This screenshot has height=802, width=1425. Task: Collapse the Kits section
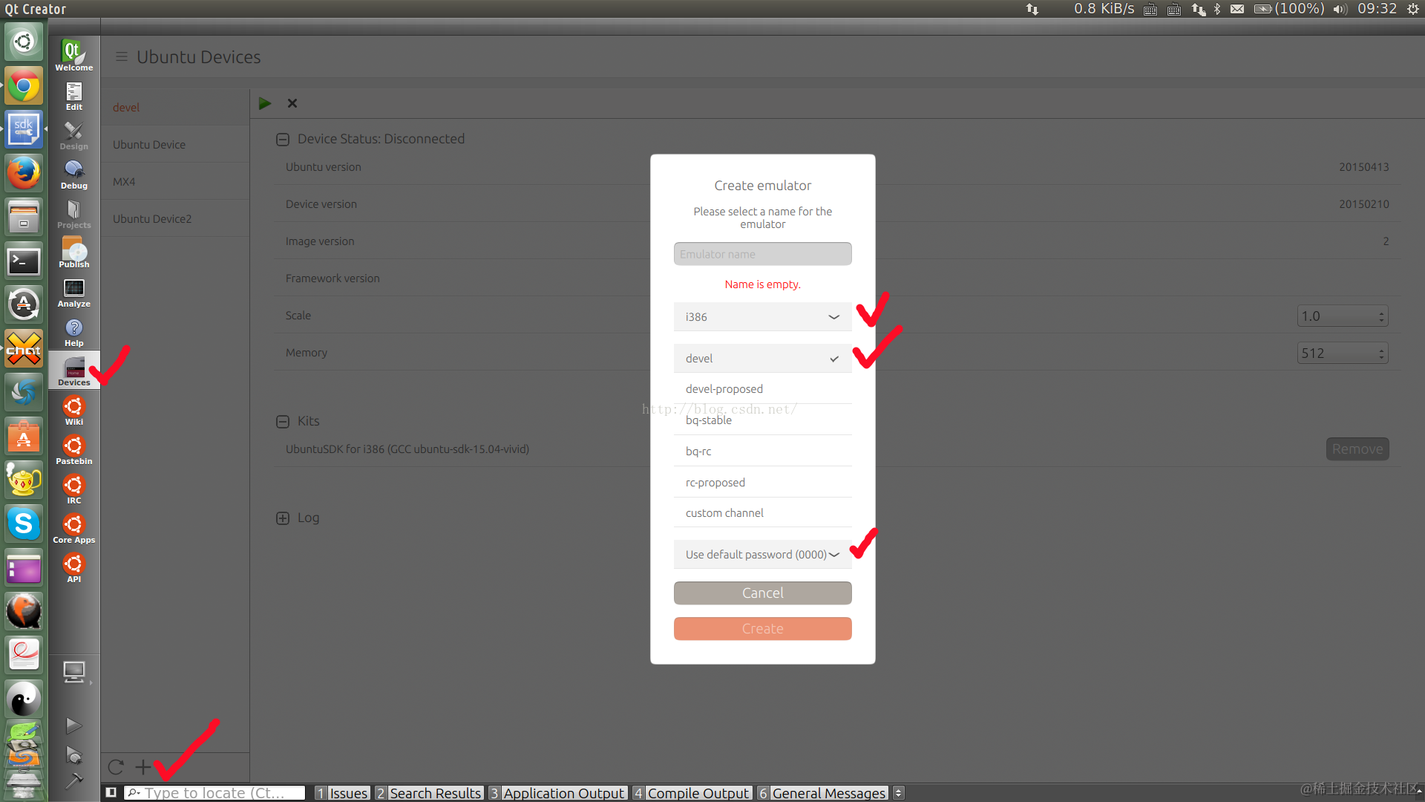coord(282,422)
